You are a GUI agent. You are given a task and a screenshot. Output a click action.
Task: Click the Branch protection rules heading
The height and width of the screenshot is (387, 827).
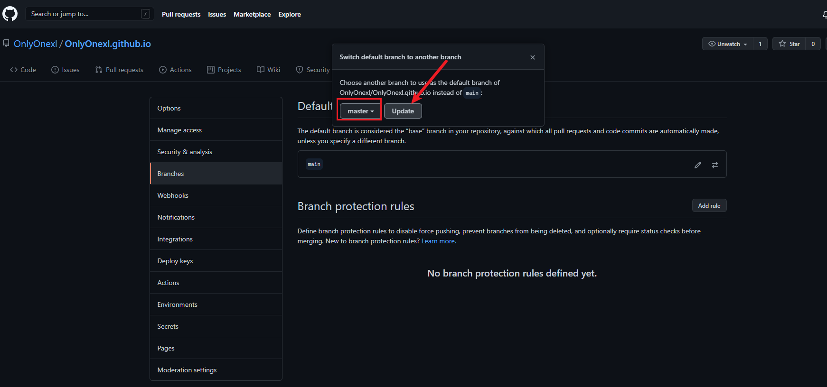click(356, 206)
